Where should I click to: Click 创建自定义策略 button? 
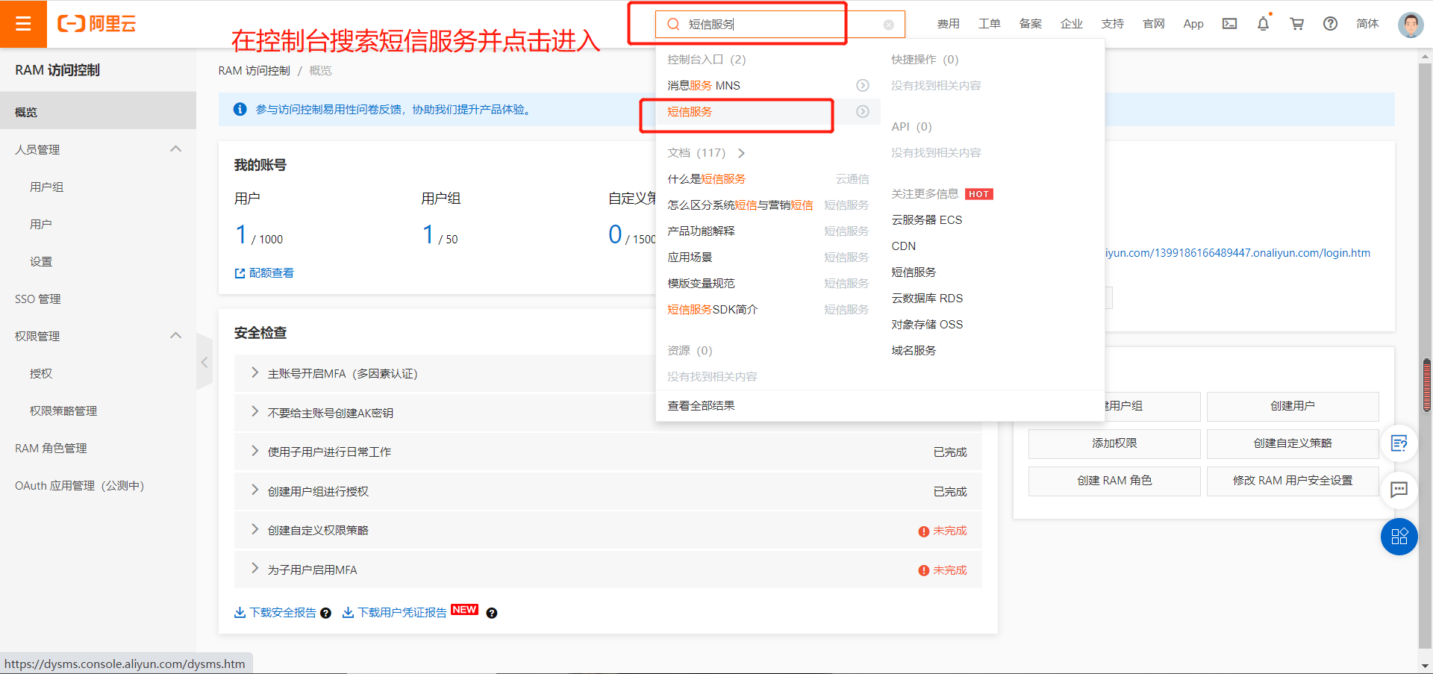(1293, 443)
